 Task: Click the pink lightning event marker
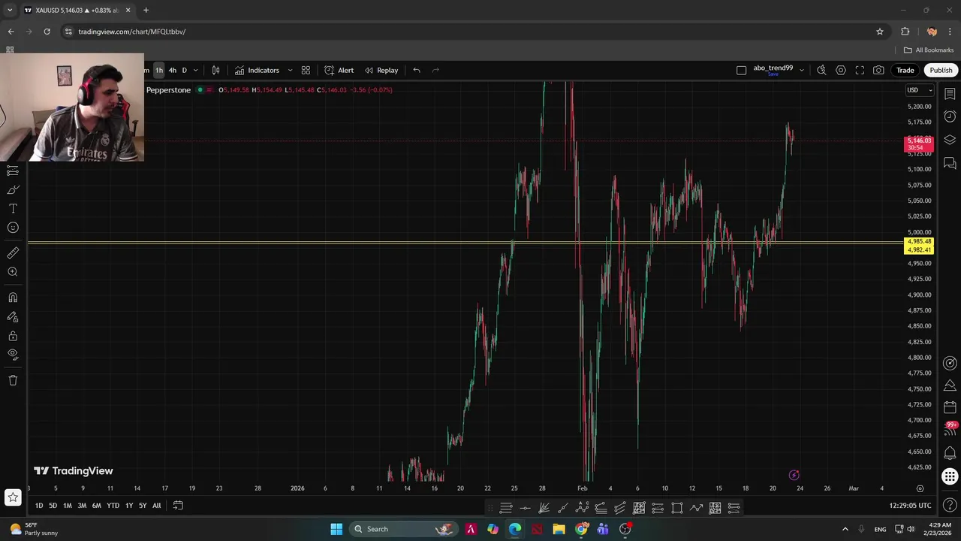coord(794,475)
